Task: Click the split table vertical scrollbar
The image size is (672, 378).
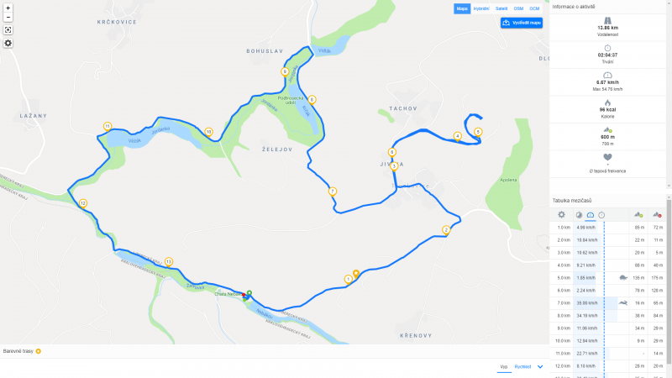Action: coord(669,287)
